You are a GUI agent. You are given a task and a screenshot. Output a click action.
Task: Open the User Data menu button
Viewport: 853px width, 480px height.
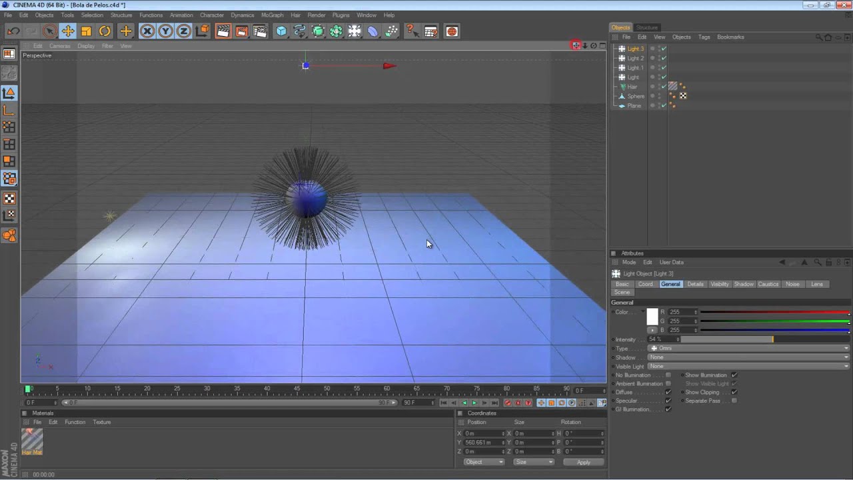coord(671,263)
